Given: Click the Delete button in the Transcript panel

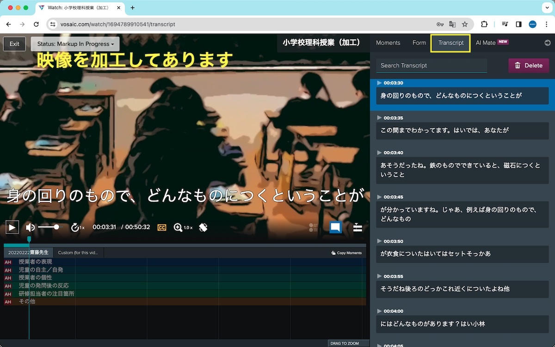Looking at the screenshot, I should [x=529, y=65].
